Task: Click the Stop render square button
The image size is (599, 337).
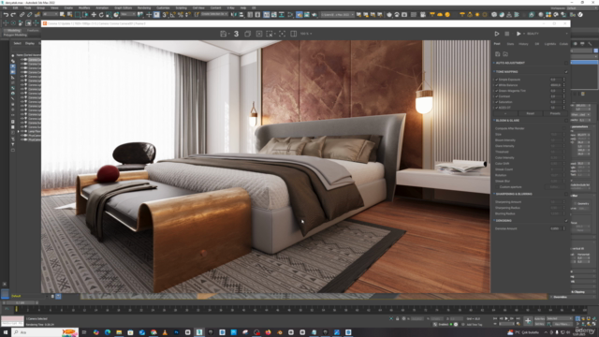Action: coord(507,34)
